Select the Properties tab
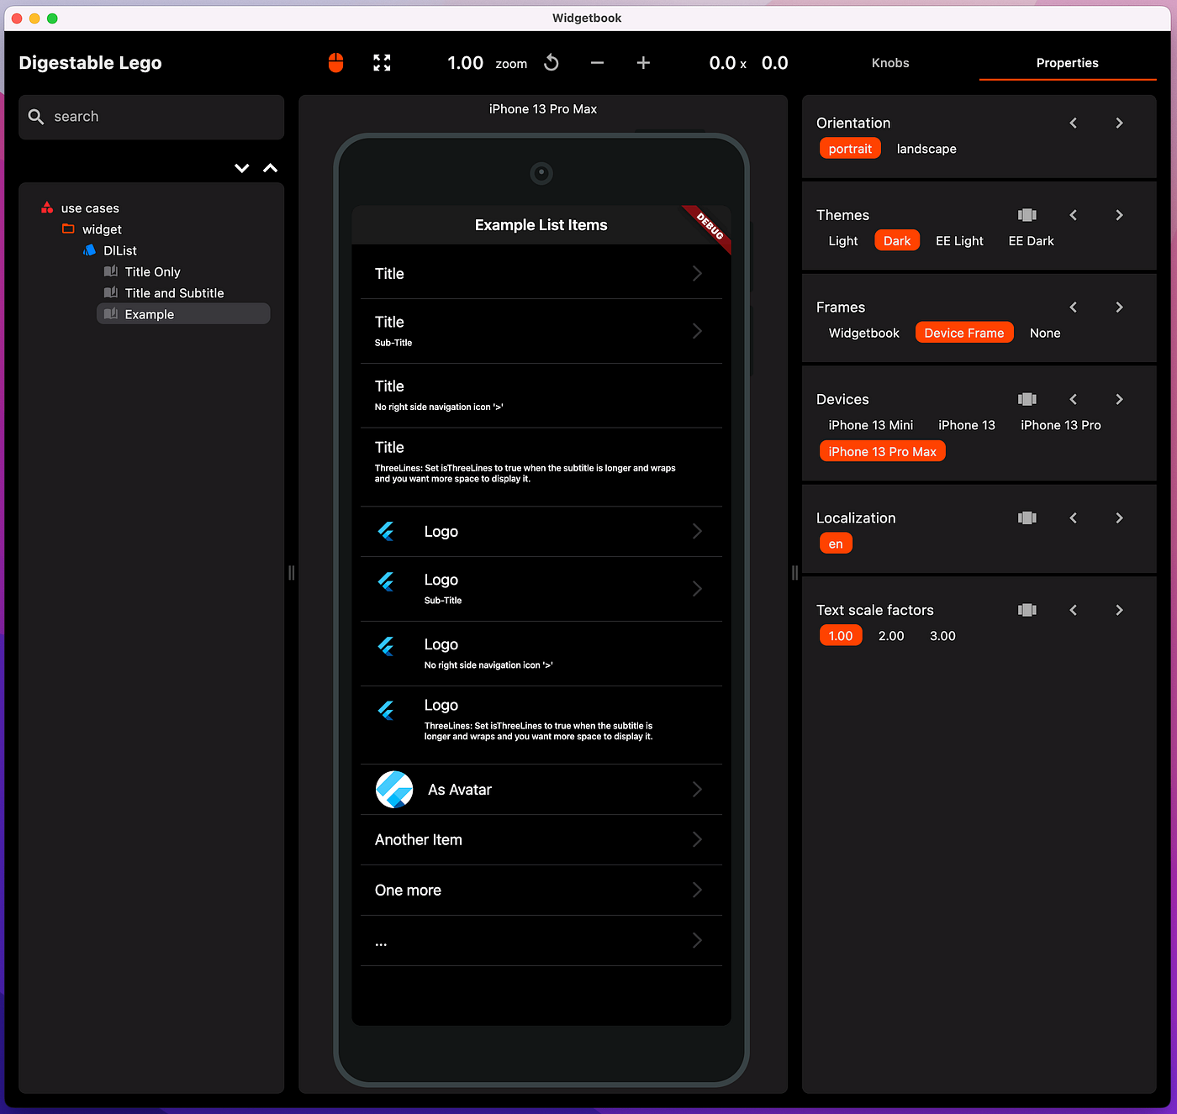Image resolution: width=1177 pixels, height=1114 pixels. pos(1067,62)
